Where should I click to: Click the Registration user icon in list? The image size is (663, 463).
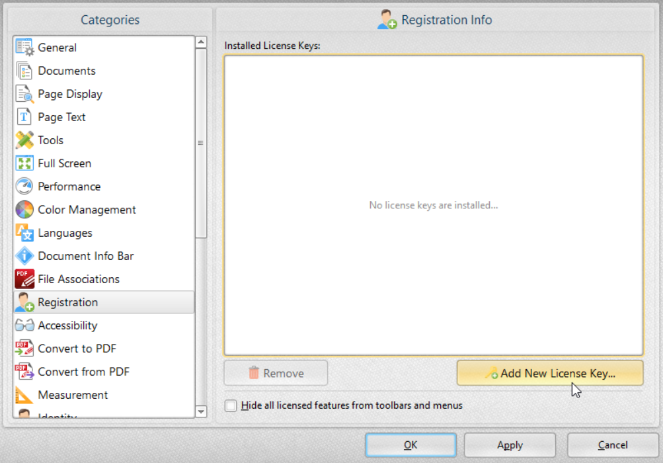[x=24, y=302]
